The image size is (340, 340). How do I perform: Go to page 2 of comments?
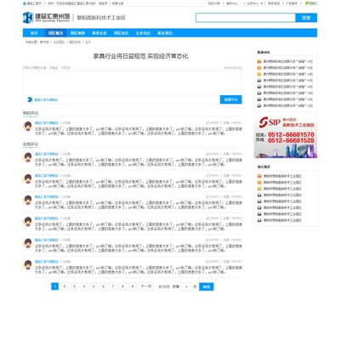[x=65, y=286]
